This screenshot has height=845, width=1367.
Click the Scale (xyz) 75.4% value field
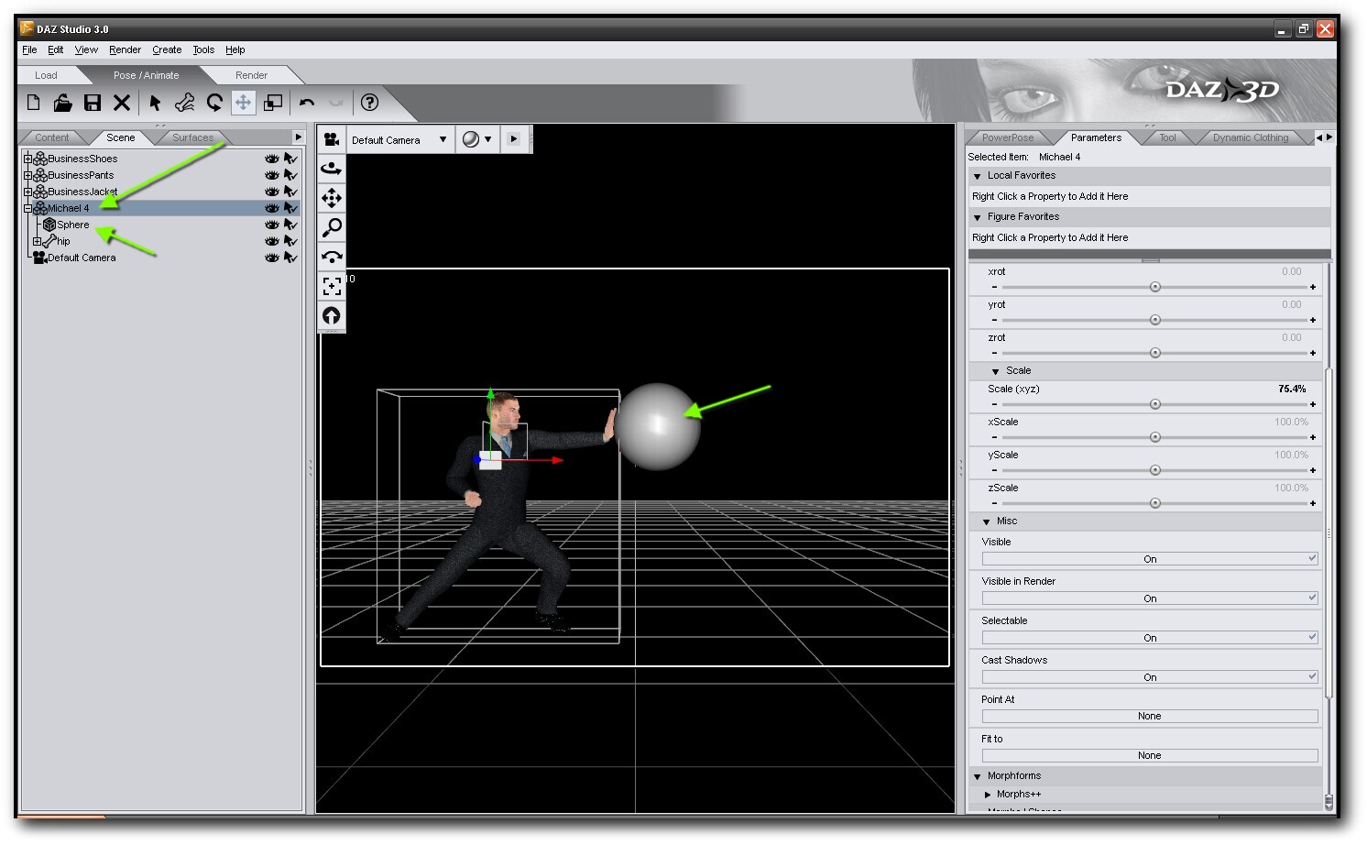(1292, 390)
